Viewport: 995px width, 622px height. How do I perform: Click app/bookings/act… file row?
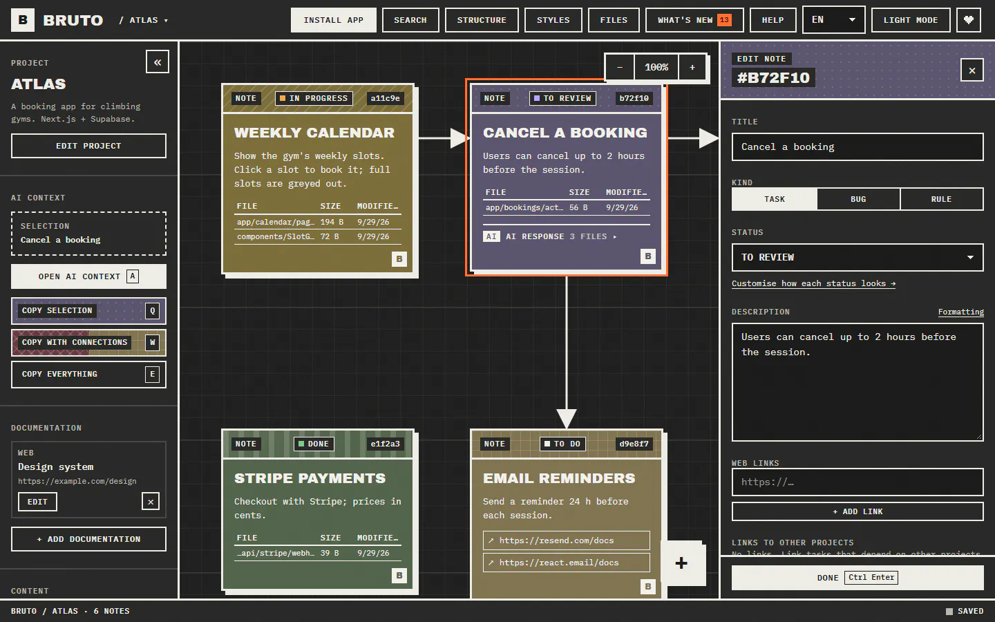click(567, 208)
